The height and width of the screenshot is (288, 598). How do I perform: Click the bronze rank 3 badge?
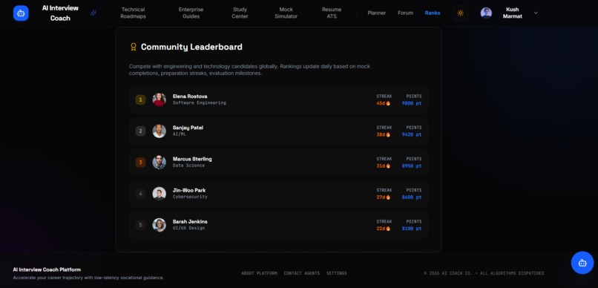140,163
